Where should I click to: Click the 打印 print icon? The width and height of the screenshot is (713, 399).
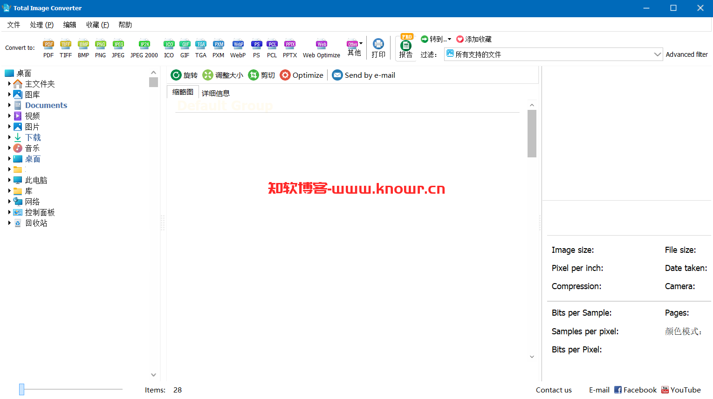[x=378, y=48]
